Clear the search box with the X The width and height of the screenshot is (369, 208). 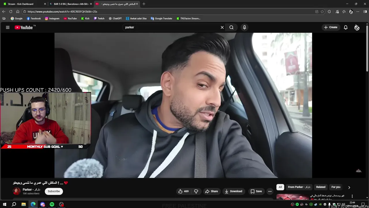[222, 27]
